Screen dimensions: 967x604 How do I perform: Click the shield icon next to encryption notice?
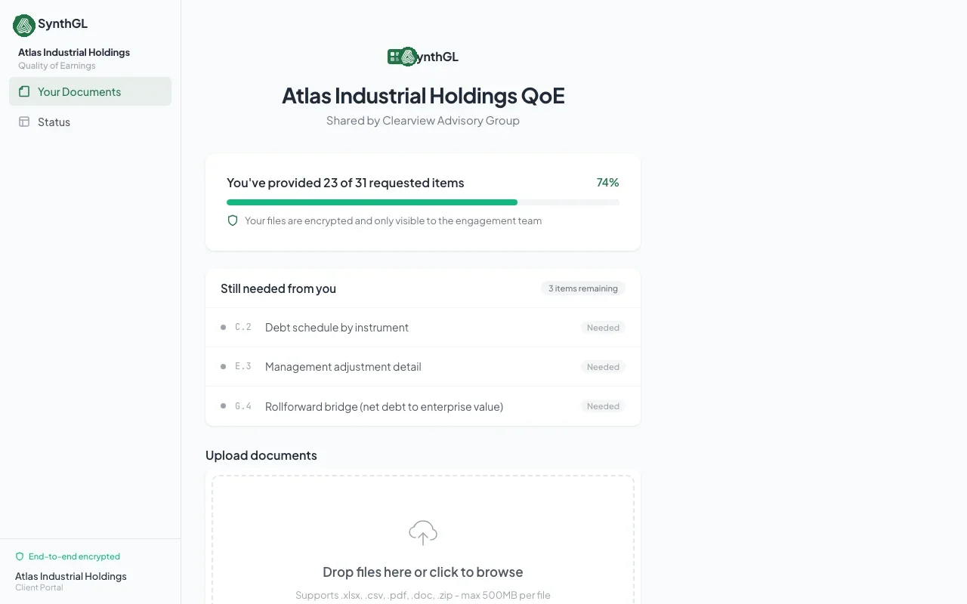[x=233, y=220]
